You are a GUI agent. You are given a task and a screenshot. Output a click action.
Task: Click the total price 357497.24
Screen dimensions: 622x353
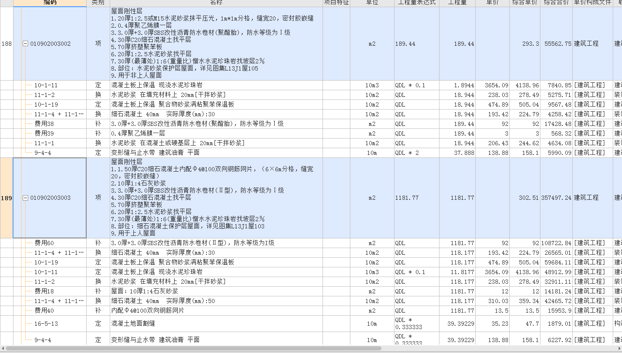(x=556, y=198)
